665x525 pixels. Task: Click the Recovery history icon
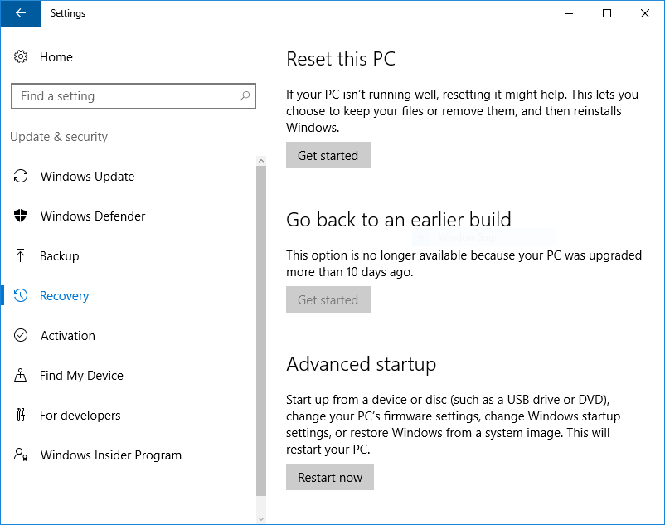tap(21, 296)
